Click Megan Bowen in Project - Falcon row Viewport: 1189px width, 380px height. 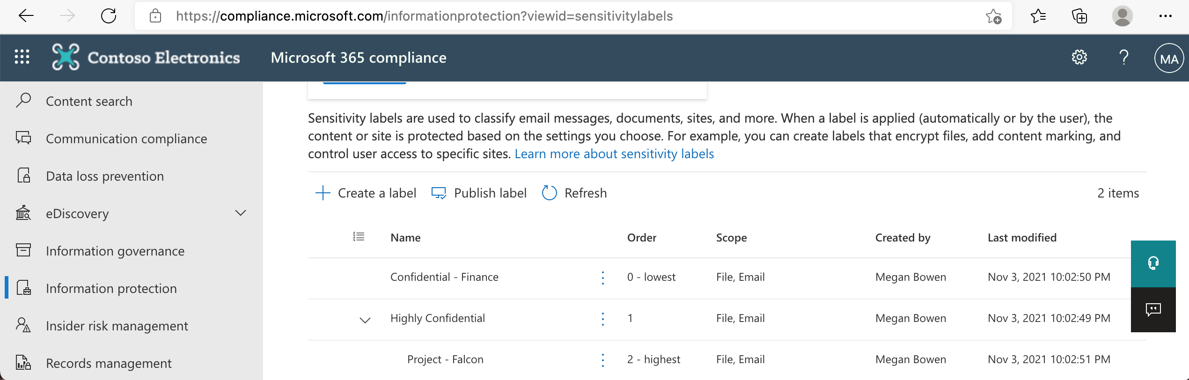pyautogui.click(x=910, y=359)
